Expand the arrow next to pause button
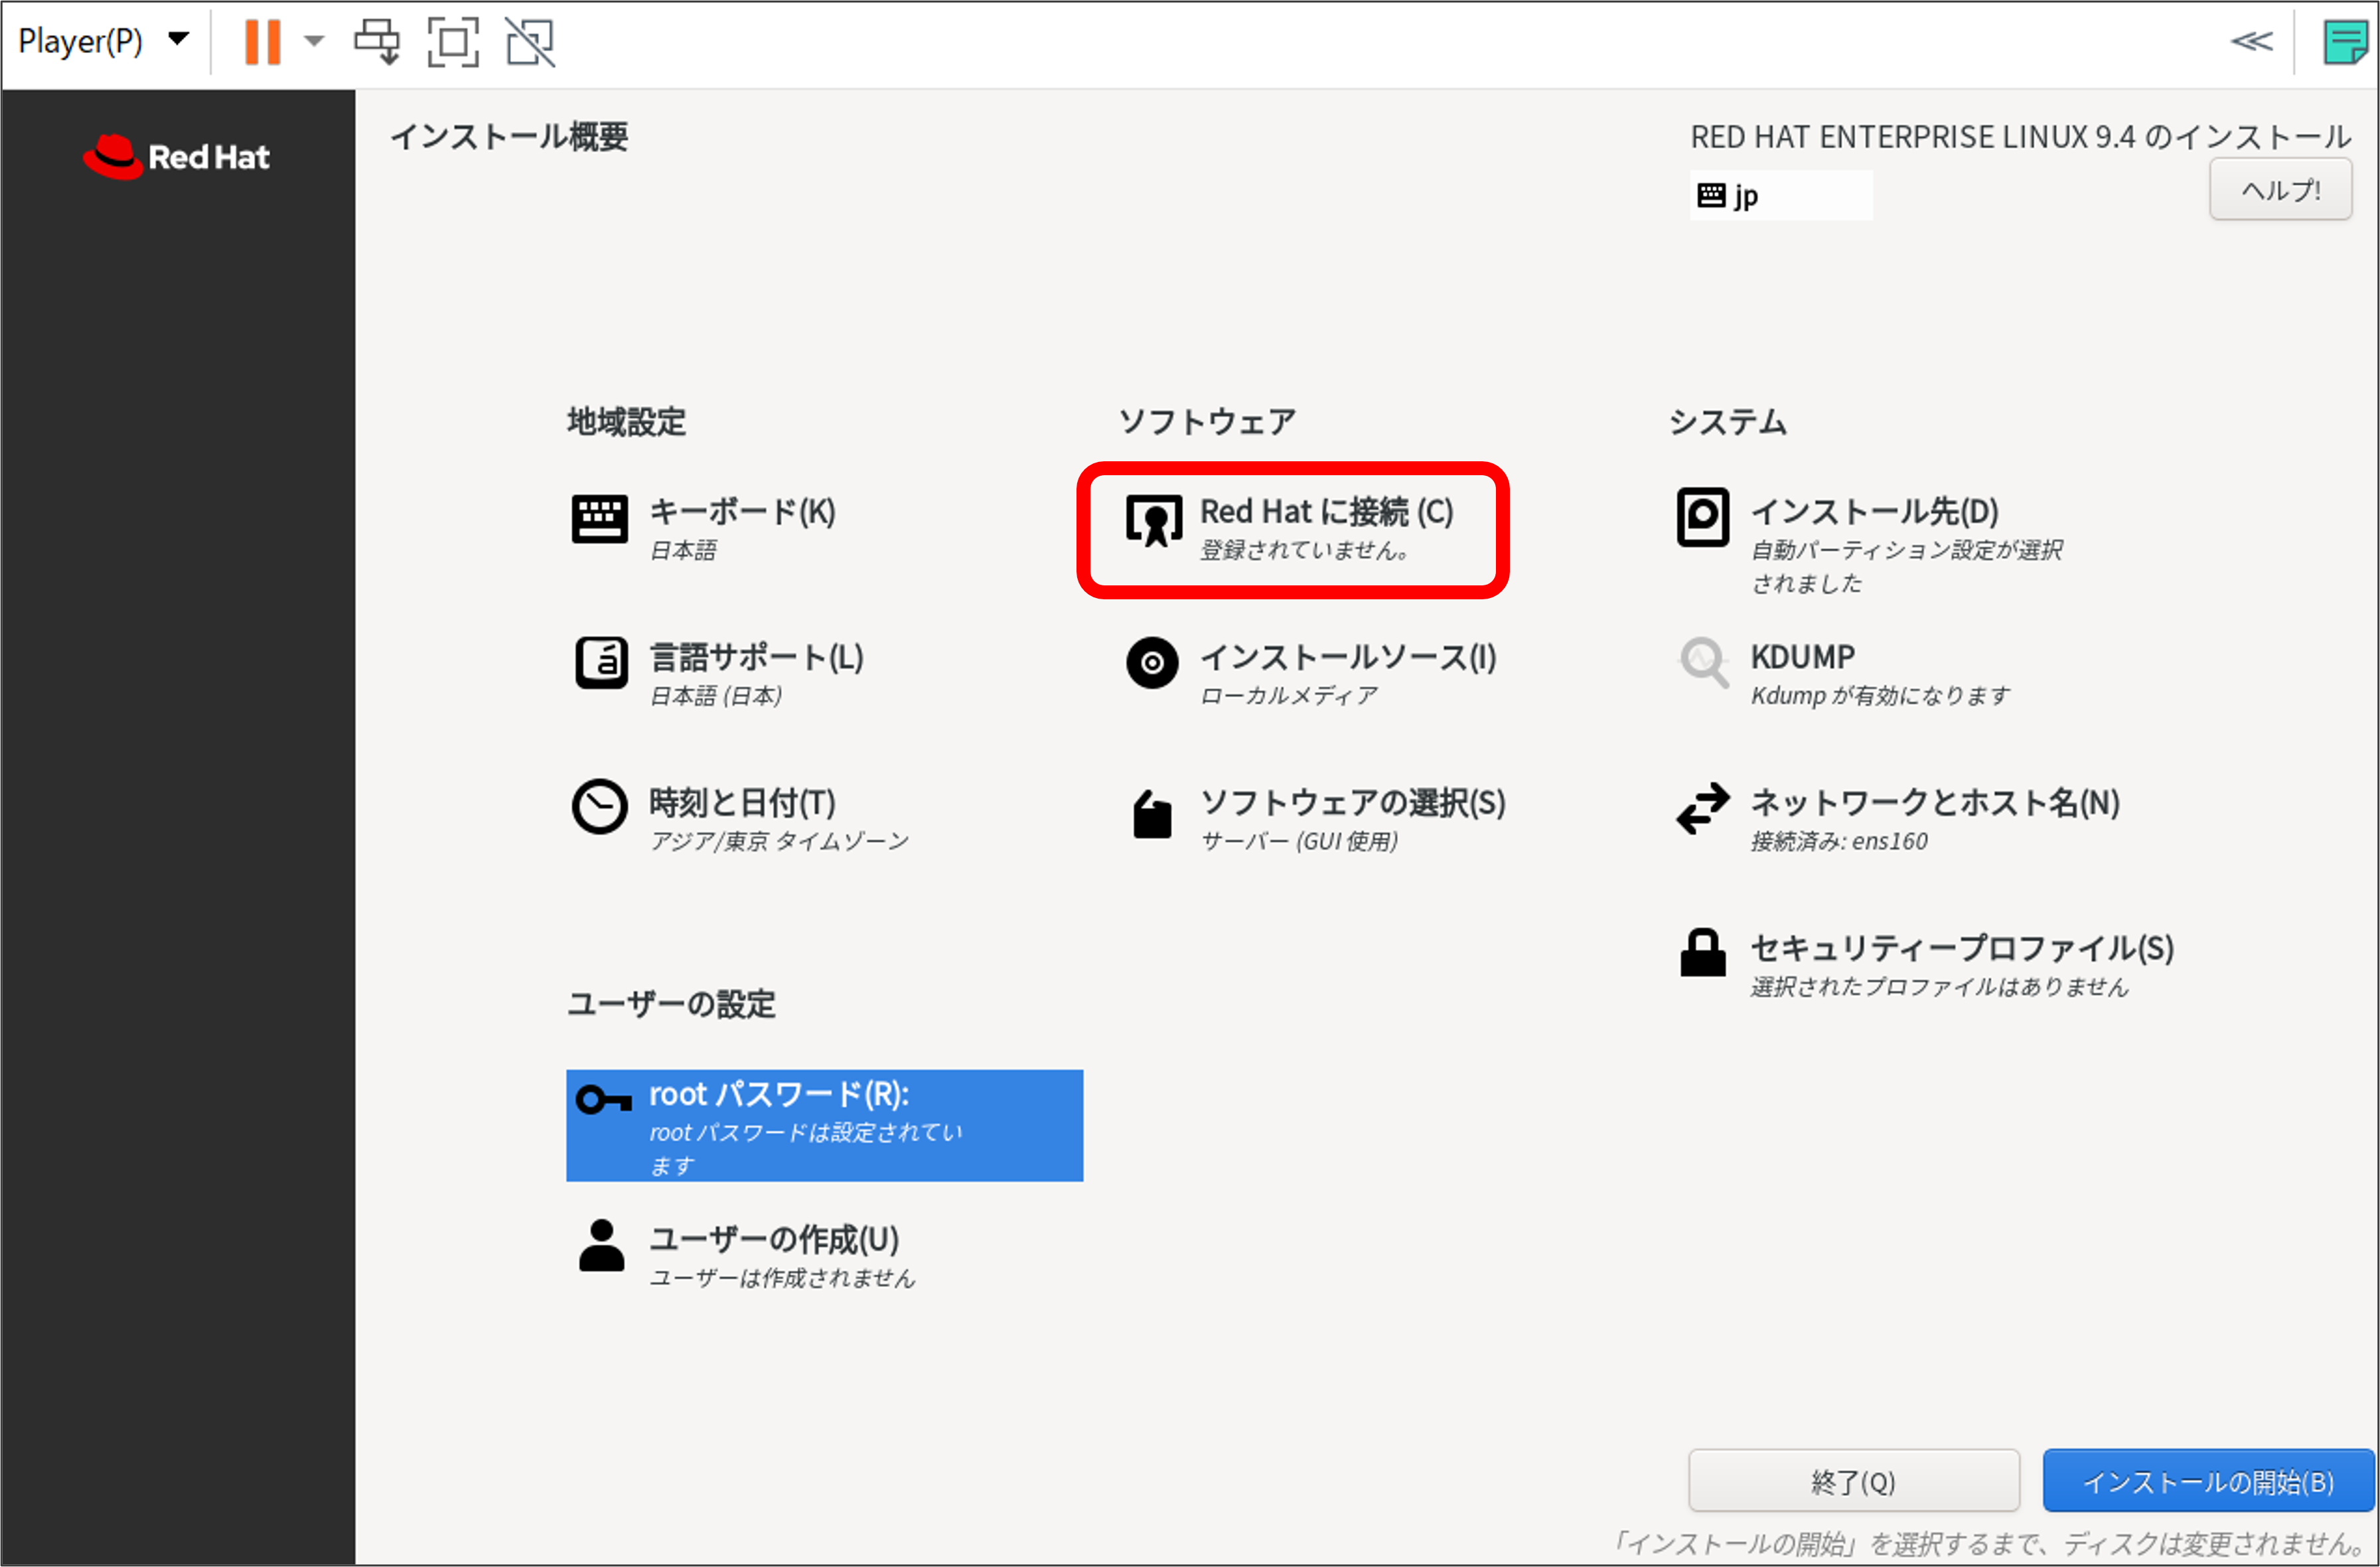Viewport: 2380px width, 1567px height. (314, 41)
